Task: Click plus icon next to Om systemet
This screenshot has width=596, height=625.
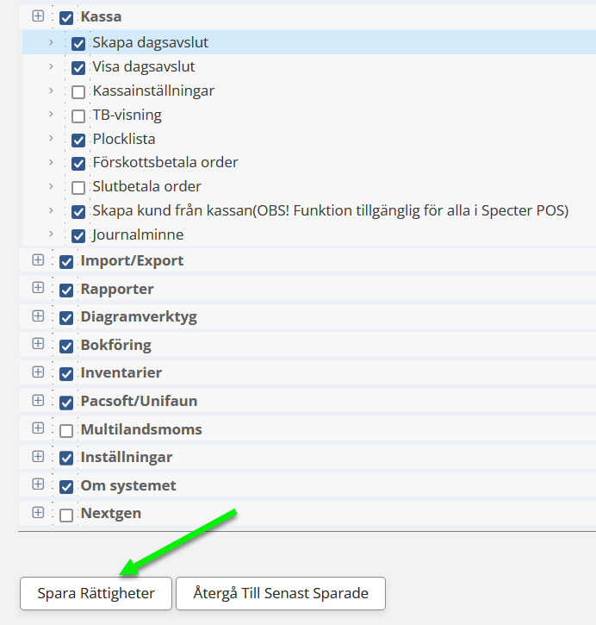Action: [x=38, y=484]
